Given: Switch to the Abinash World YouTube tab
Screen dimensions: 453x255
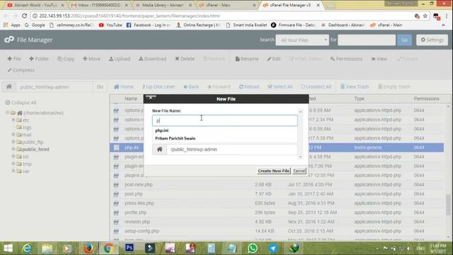Looking at the screenshot, I should point(36,5).
